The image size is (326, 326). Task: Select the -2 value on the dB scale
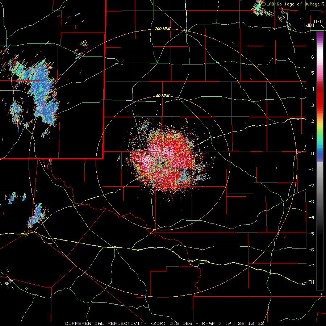point(311,186)
